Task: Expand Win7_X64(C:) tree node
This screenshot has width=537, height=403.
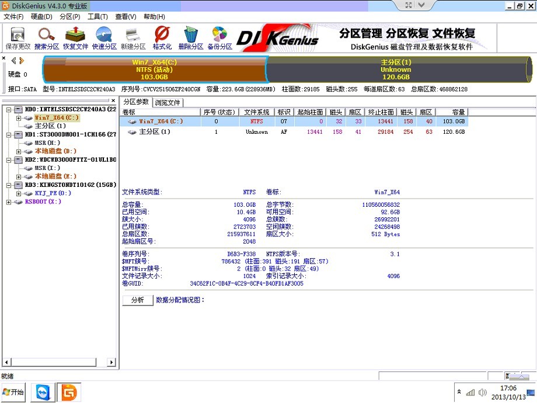Action: pyautogui.click(x=19, y=118)
